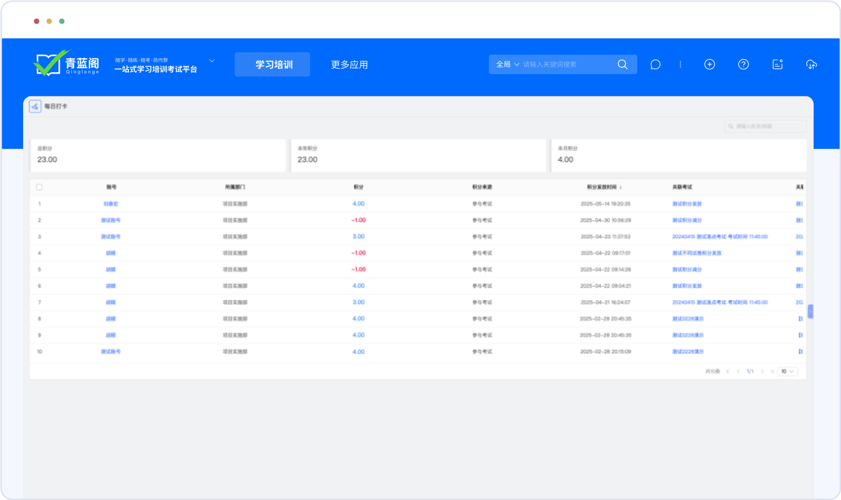Click the task list notification icon

[x=777, y=64]
